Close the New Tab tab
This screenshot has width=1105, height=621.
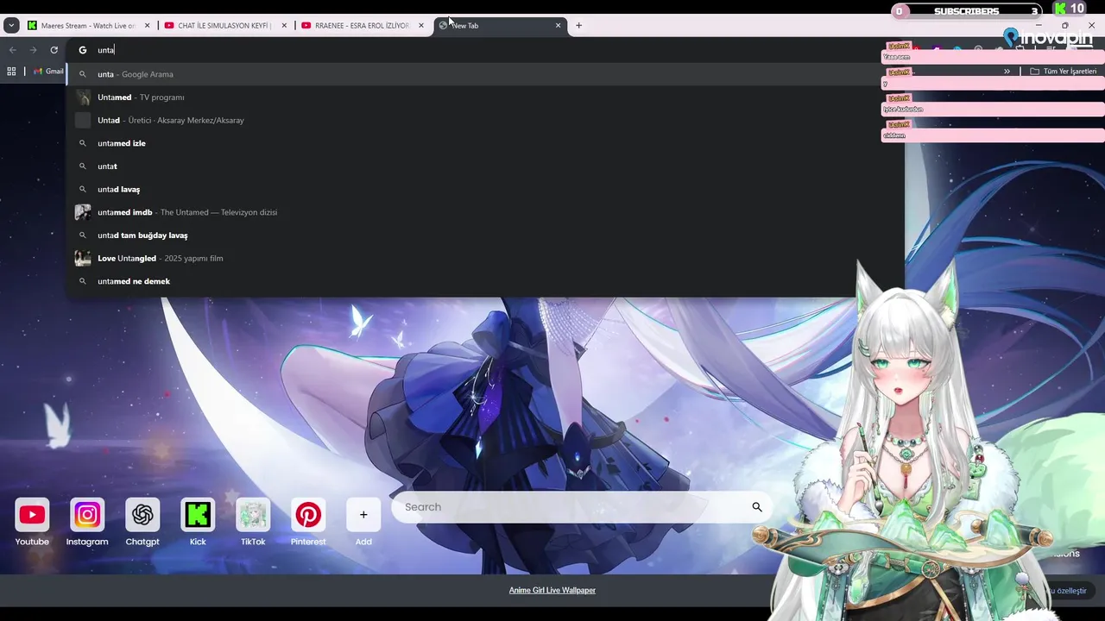click(x=558, y=26)
